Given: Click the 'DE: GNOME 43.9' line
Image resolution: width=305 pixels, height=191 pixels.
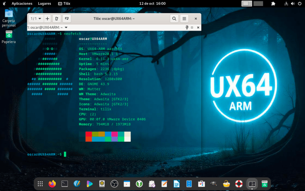Looking at the screenshot, I should click(x=94, y=84).
